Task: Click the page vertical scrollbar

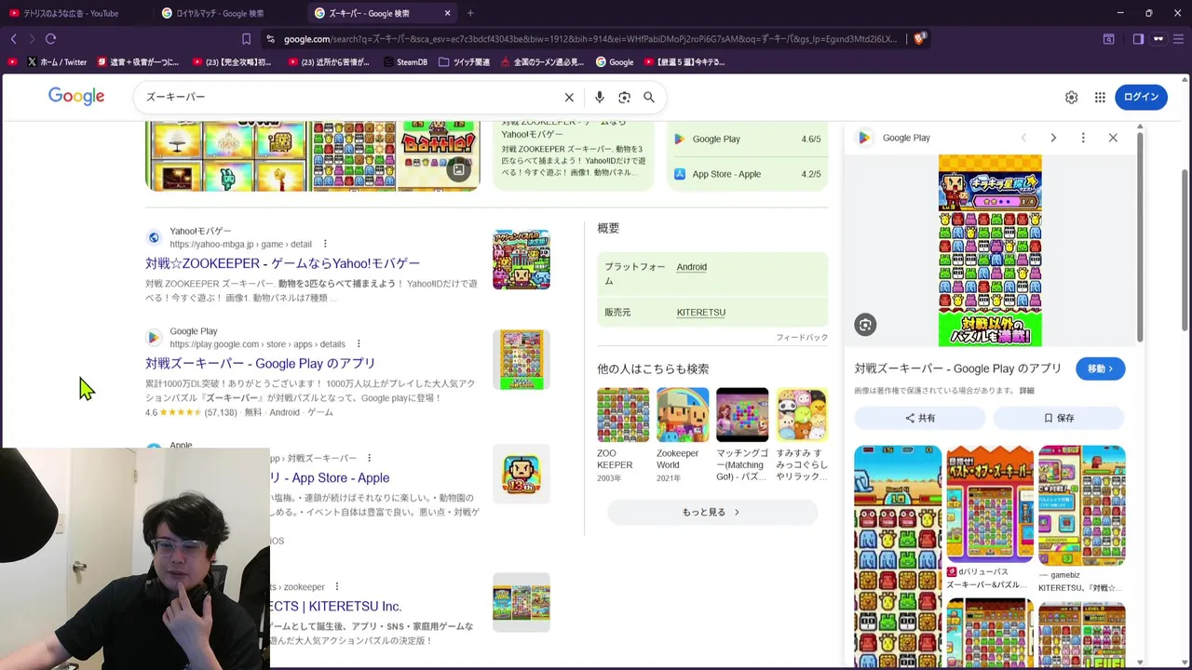Action: pos(1185,249)
